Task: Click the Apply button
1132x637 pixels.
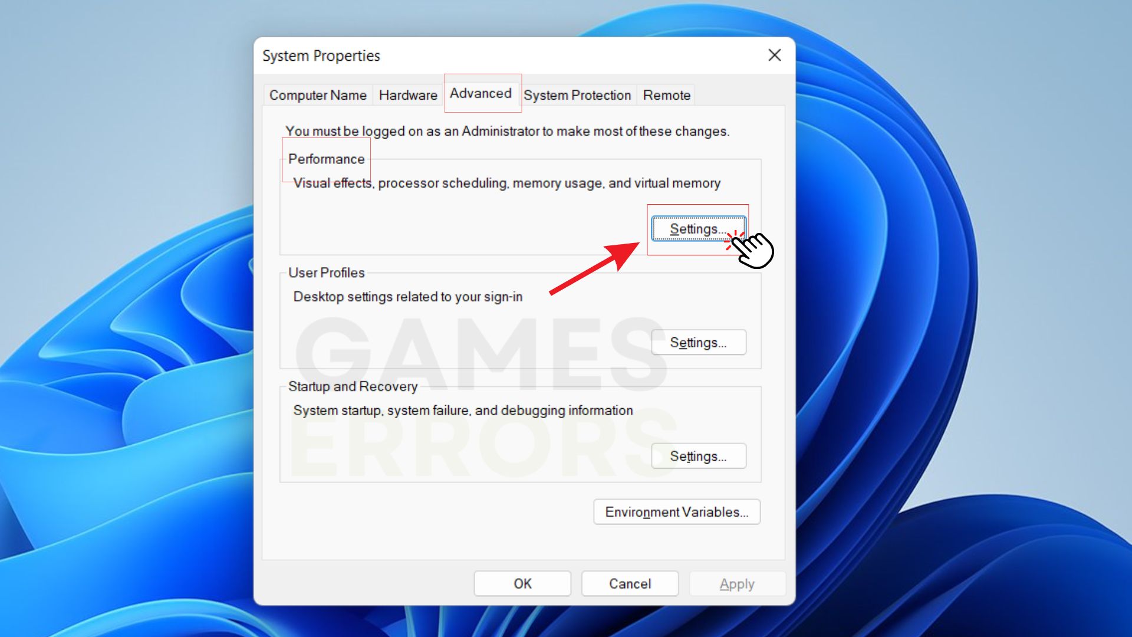Action: 736,584
